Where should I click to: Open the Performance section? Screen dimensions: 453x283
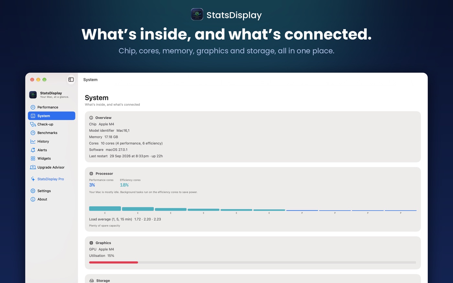tap(51, 107)
